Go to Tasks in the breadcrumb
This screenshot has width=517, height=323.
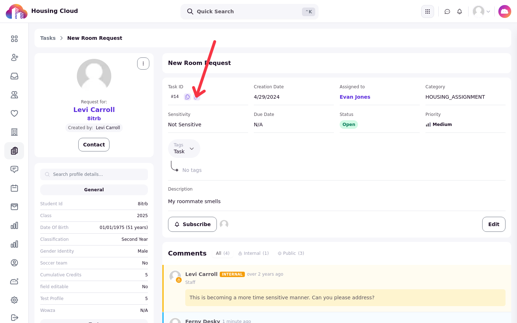click(48, 38)
